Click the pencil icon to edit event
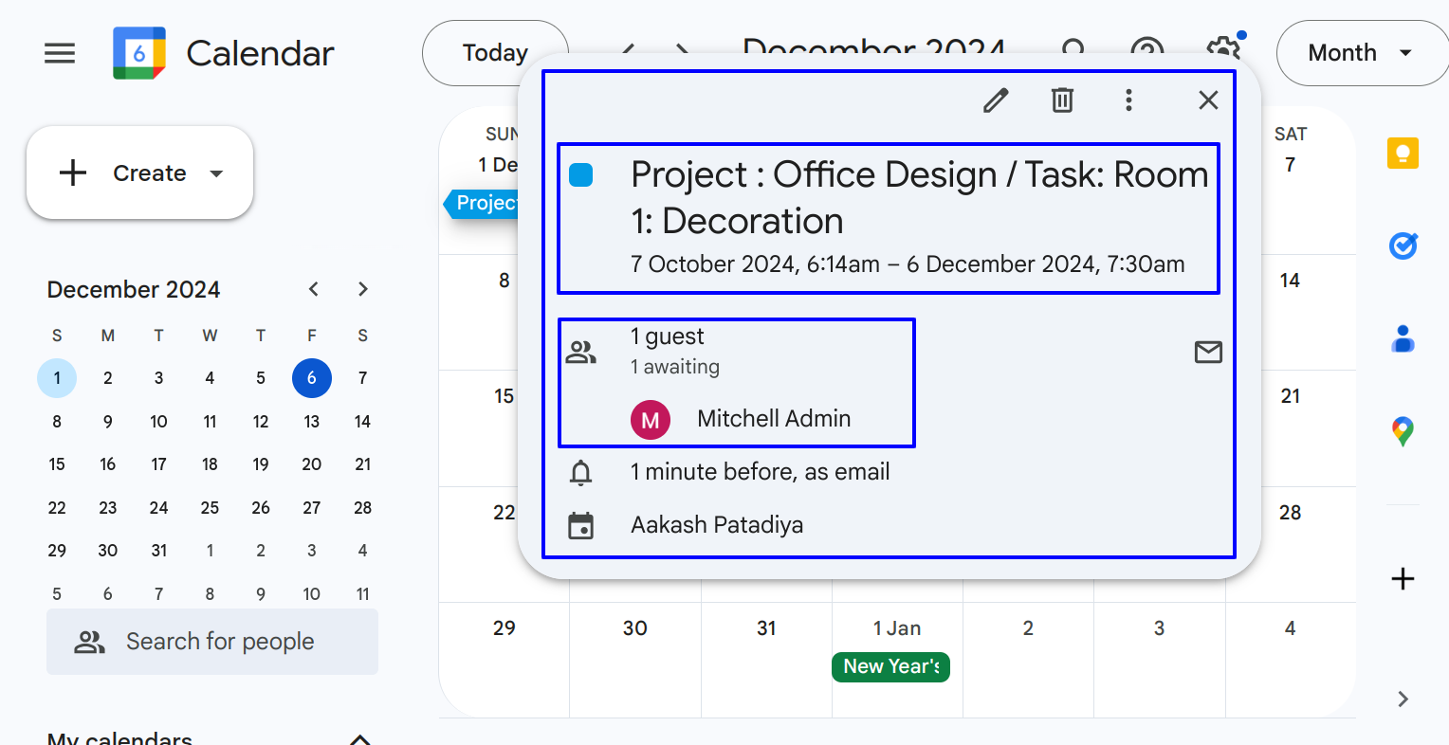This screenshot has height=745, width=1449. [x=996, y=100]
